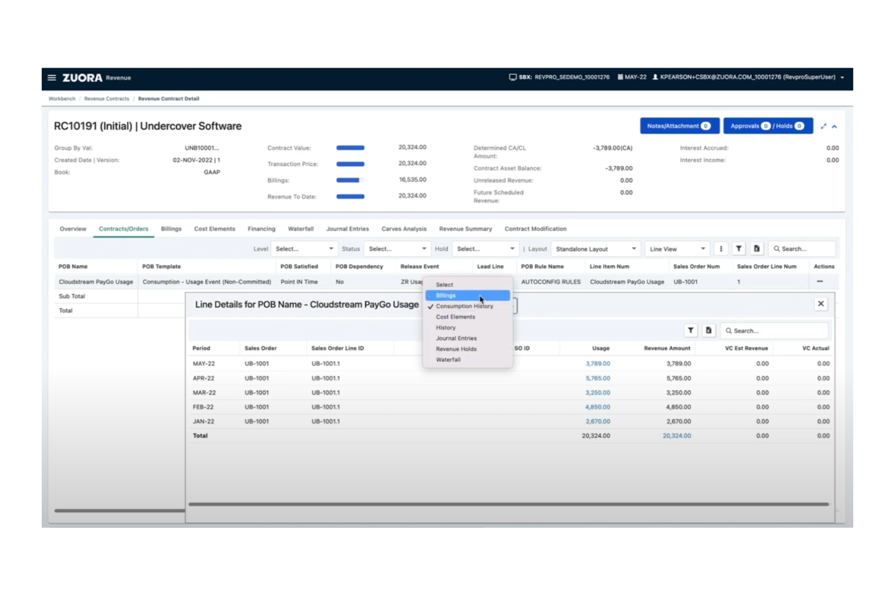Screen dimensions: 895x596
Task: Switch to the Billings tab
Action: pos(171,229)
